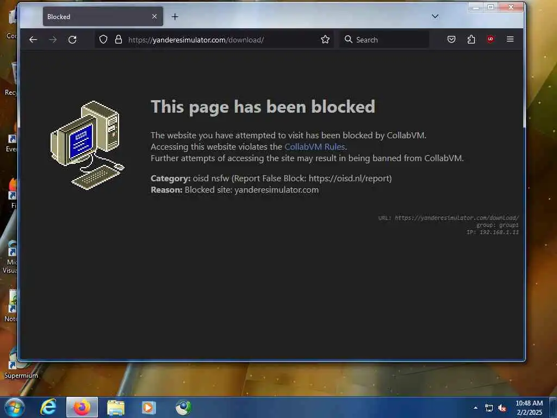This screenshot has height=418, width=557.
Task: Close the Blocked tab
Action: point(154,17)
